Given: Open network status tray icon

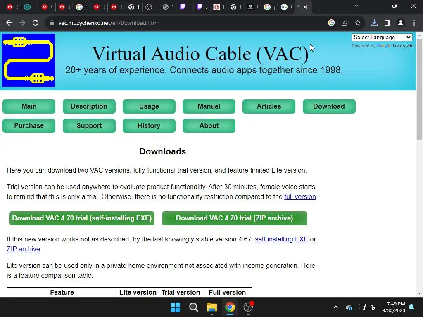Looking at the screenshot, I should (x=362, y=307).
